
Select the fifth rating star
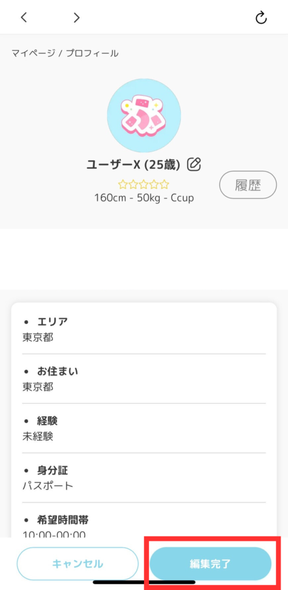(164, 184)
